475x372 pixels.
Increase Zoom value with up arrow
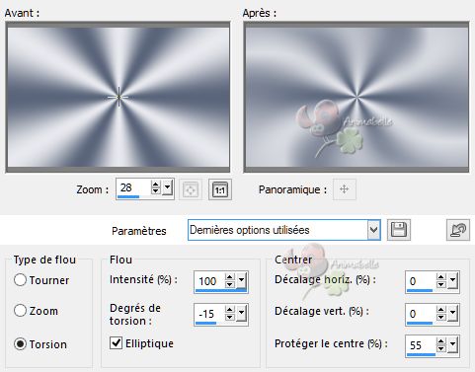pyautogui.click(x=155, y=185)
